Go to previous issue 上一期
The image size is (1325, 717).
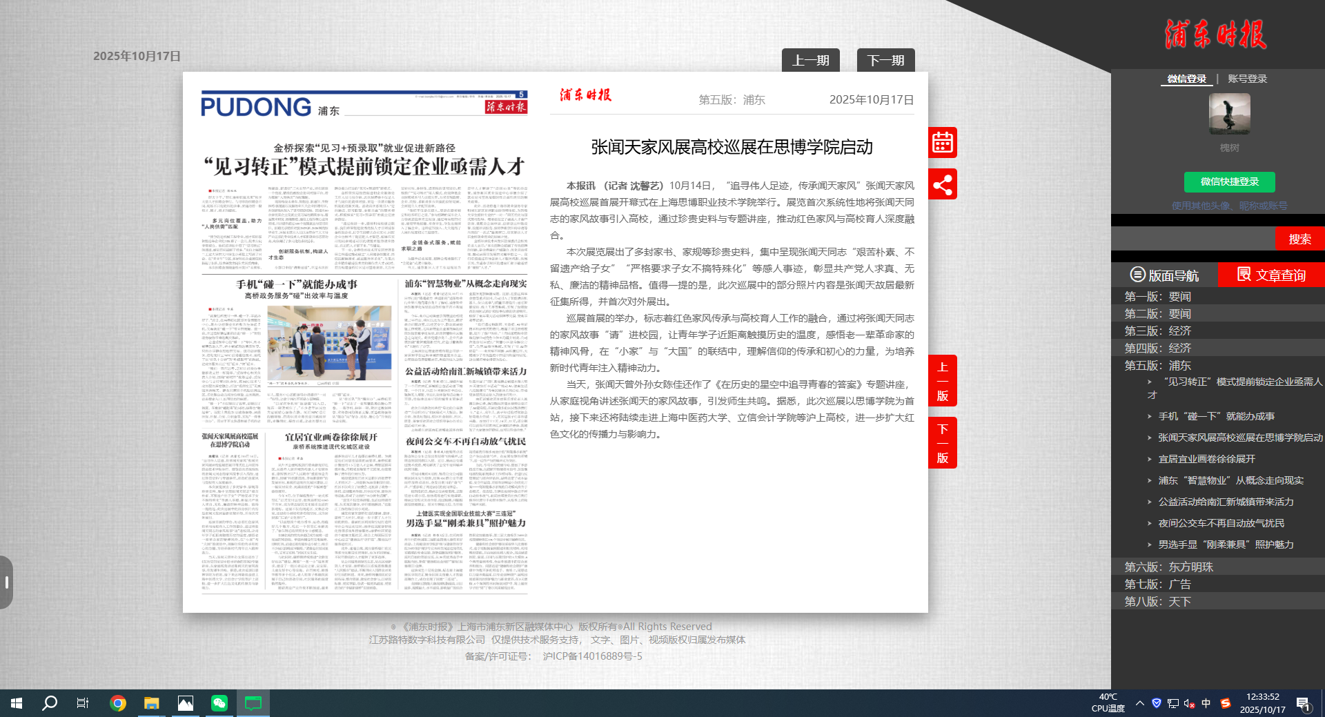(x=810, y=61)
